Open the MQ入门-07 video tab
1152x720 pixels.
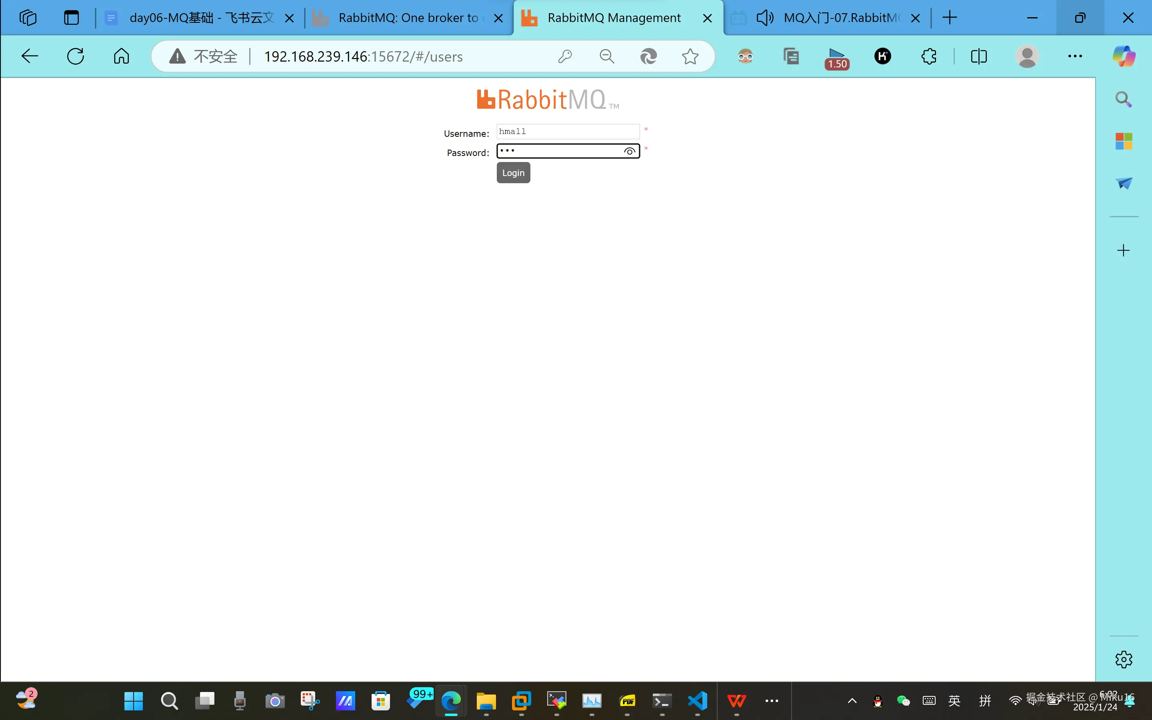[x=841, y=18]
